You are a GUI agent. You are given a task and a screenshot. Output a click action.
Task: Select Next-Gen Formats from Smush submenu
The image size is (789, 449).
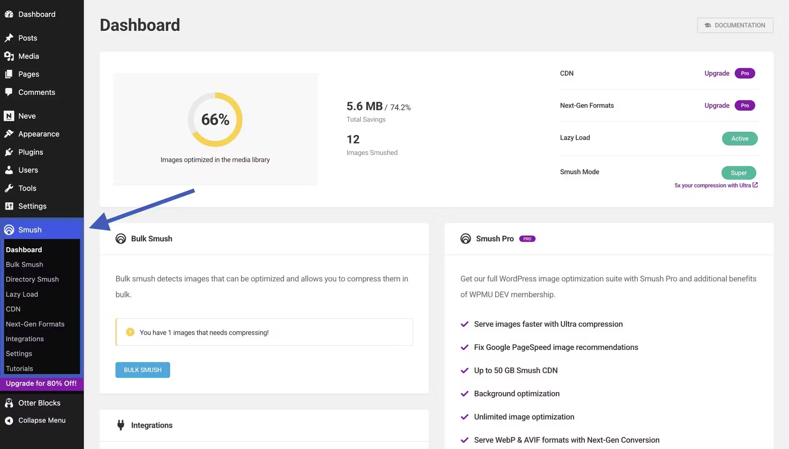(35, 324)
